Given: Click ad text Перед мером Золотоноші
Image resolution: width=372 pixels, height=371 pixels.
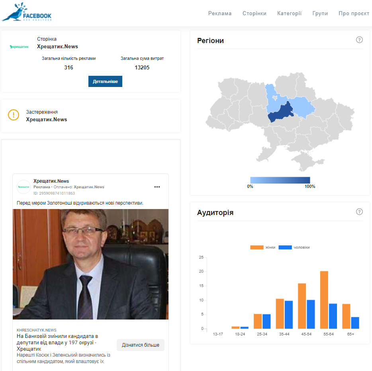Looking at the screenshot, I should click(x=80, y=203).
